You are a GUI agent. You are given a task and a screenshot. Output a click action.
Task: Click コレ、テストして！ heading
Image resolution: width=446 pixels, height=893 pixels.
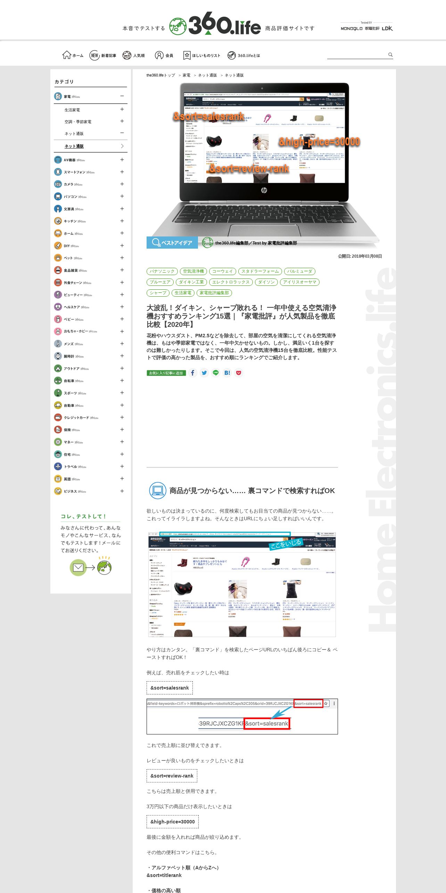coord(83,516)
